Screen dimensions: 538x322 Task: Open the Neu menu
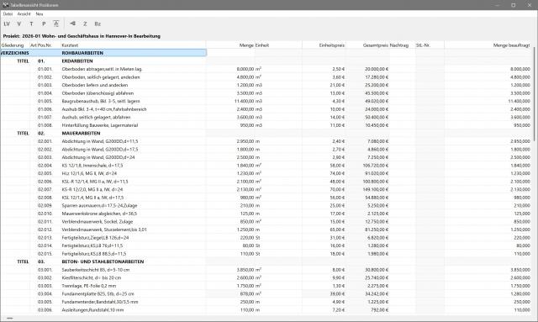(x=40, y=14)
